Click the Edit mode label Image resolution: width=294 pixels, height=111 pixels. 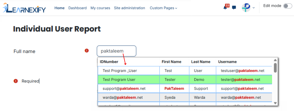272,6
